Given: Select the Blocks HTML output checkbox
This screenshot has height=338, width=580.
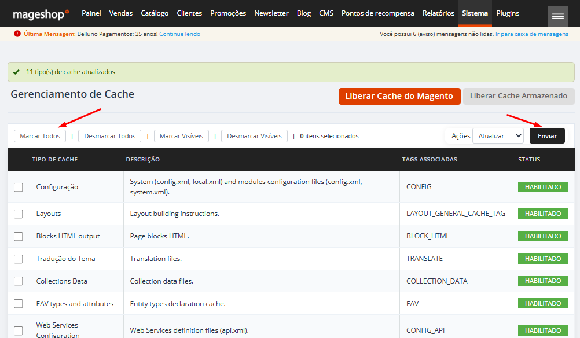Looking at the screenshot, I should (18, 236).
